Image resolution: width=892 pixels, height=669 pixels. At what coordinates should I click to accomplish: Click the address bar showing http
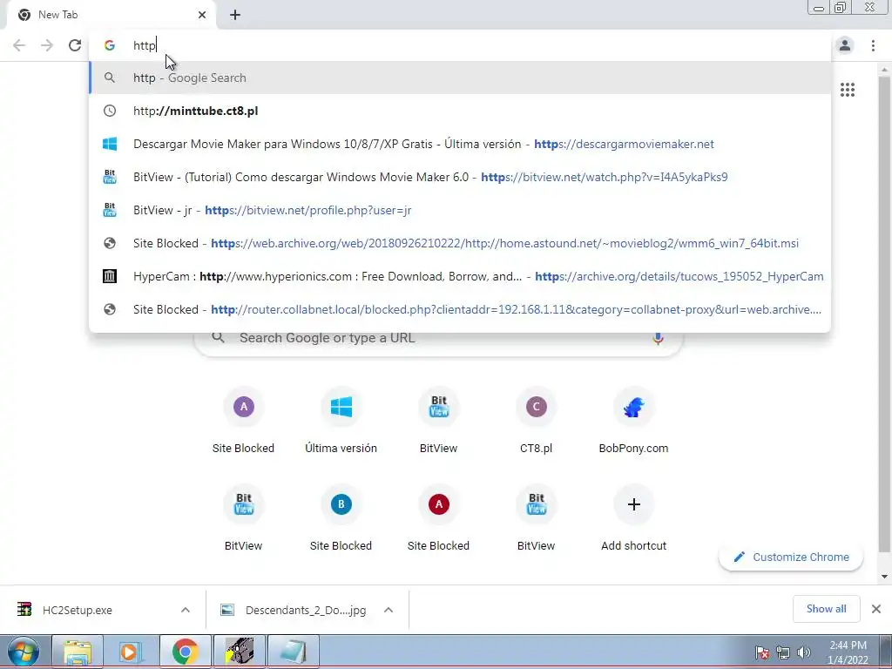pos(460,45)
